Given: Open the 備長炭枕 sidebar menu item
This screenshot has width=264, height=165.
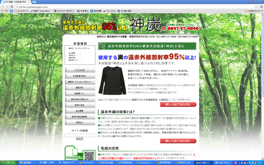Looking at the screenshot, I should [x=80, y=87].
